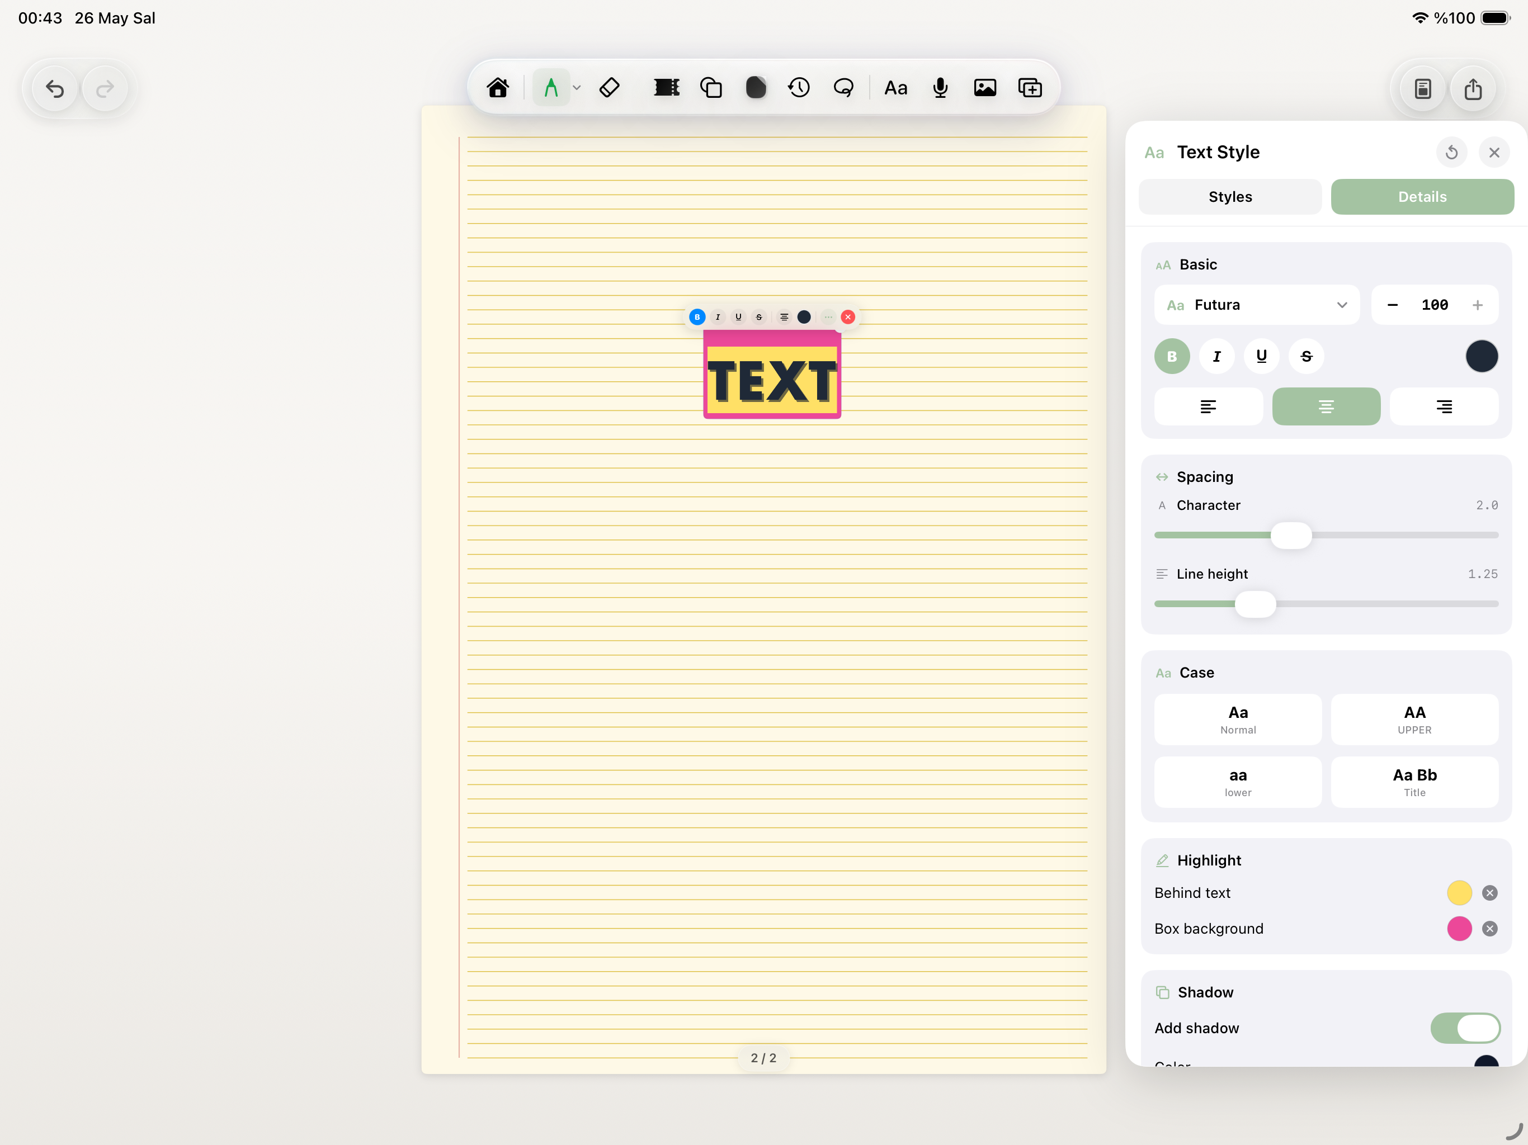Screen dimensions: 1528x1145
Task: Check the Wi-Fi status icon
Action: click(x=1420, y=18)
